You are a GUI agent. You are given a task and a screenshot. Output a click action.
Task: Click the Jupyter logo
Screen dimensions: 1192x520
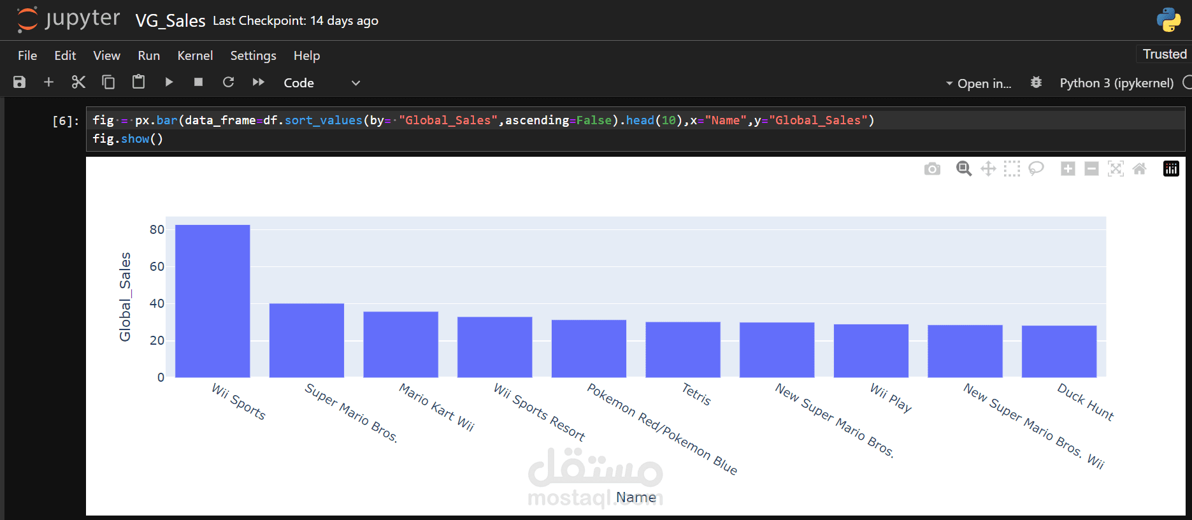pyautogui.click(x=68, y=19)
